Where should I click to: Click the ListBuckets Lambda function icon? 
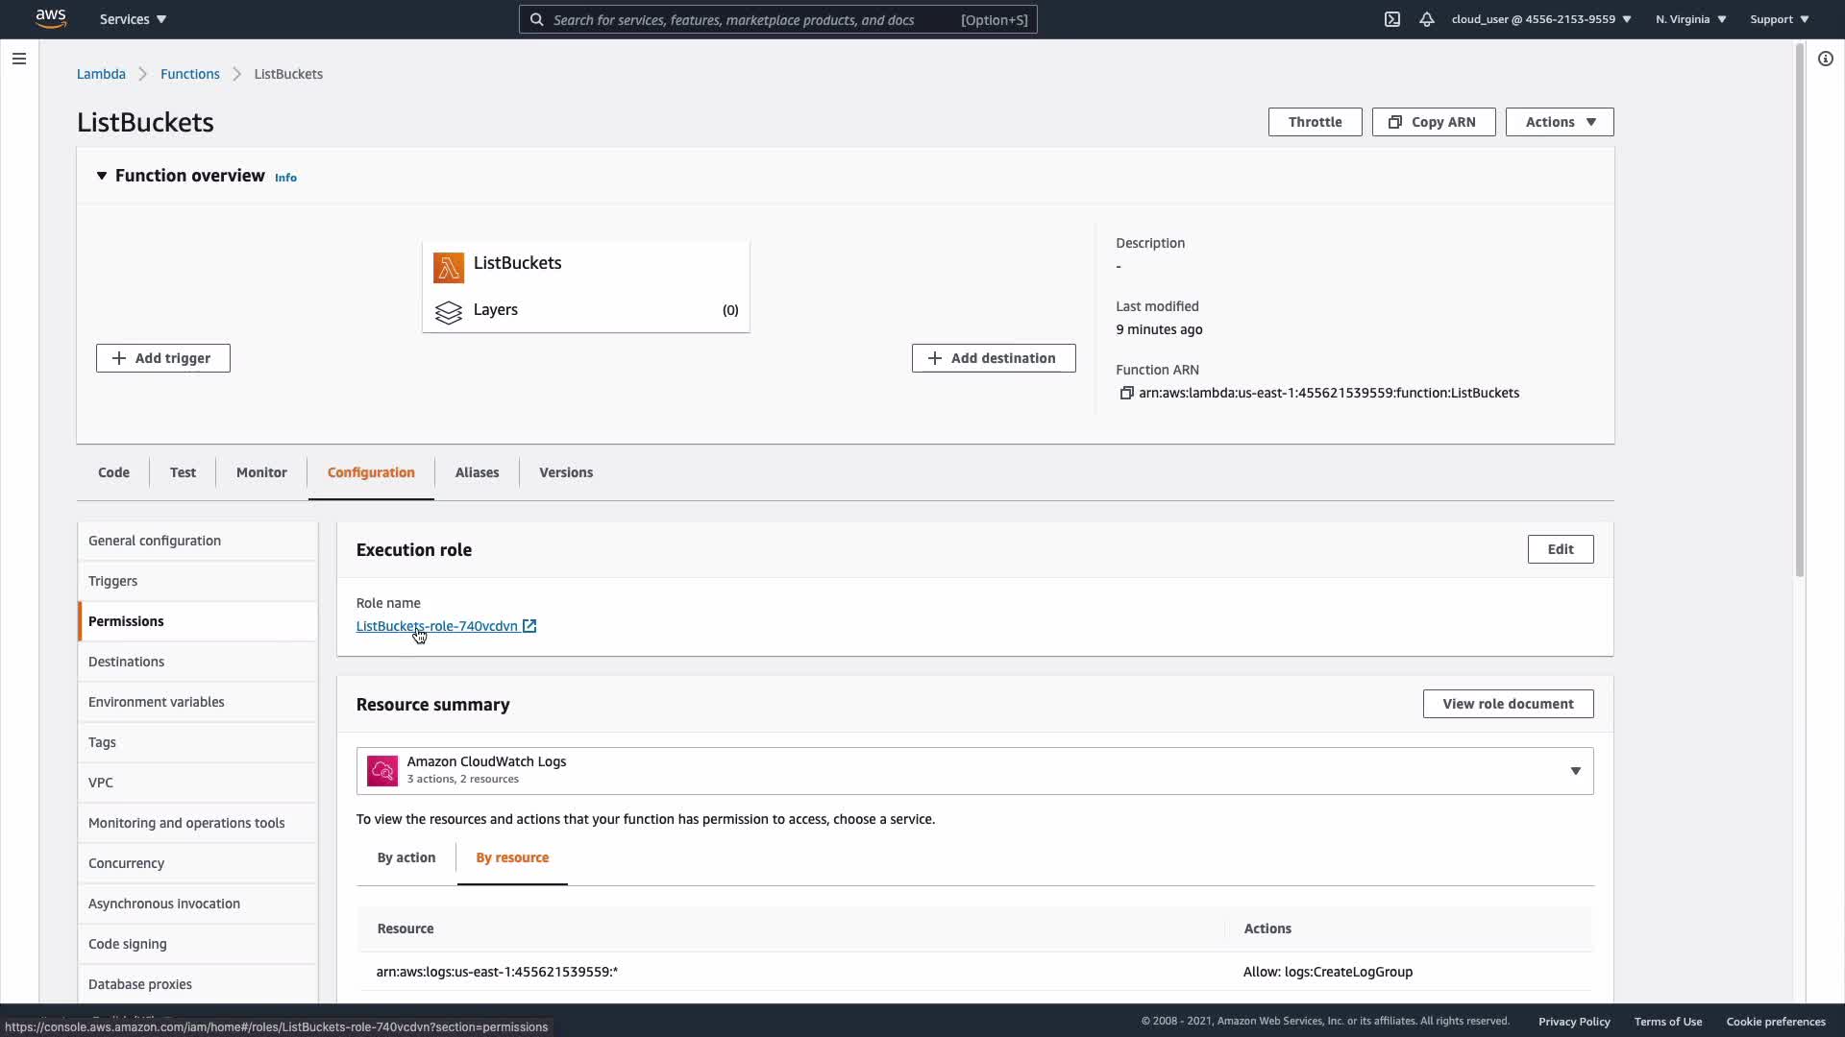[x=449, y=267]
